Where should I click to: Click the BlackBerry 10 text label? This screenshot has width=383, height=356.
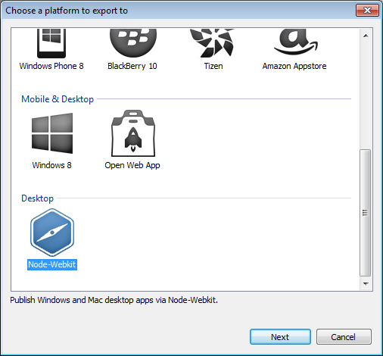(x=132, y=66)
